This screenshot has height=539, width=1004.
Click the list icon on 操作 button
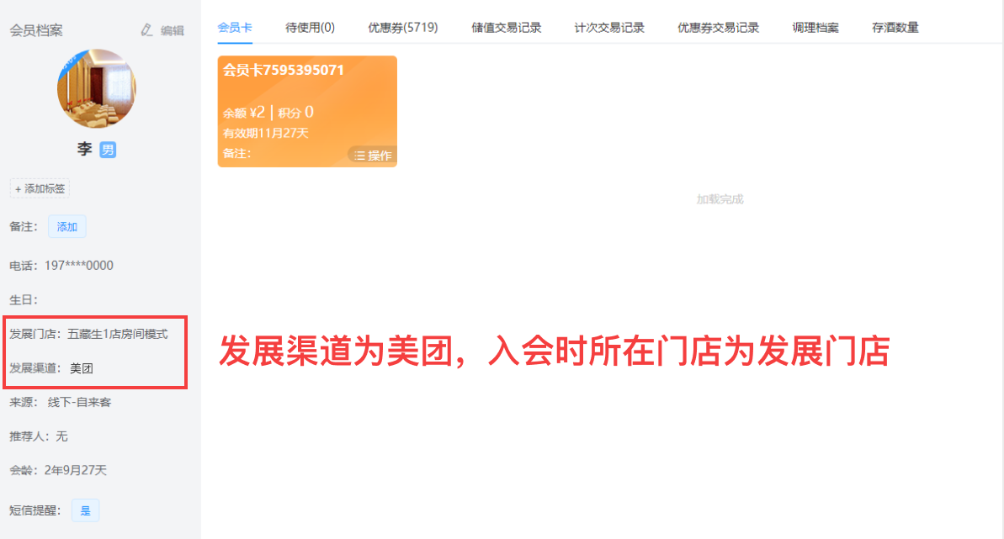(359, 156)
